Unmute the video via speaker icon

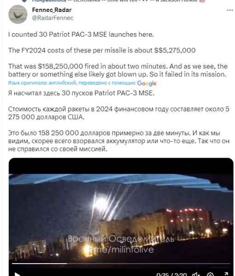coord(196,274)
